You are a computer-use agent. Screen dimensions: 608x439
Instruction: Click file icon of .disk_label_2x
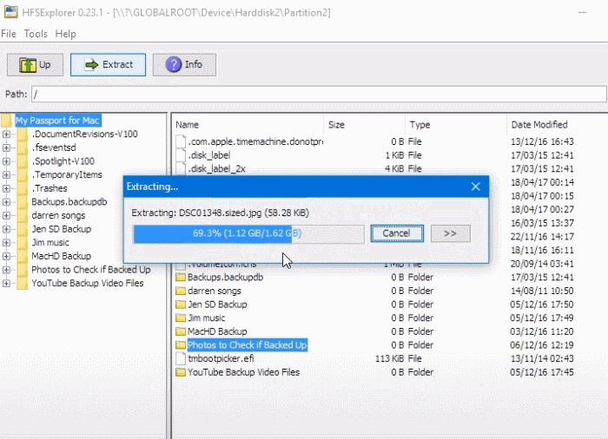pos(181,168)
